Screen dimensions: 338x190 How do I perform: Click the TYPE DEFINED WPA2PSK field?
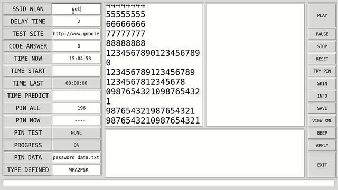click(x=76, y=170)
